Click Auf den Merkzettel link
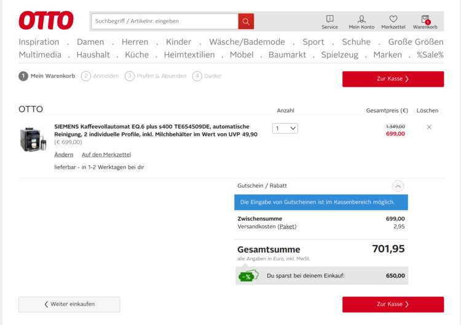Image resolution: width=461 pixels, height=325 pixels. click(x=106, y=154)
